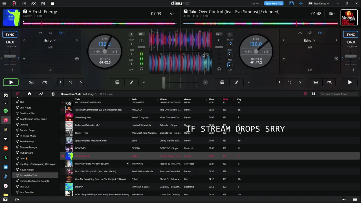Image resolution: width=361 pixels, height=203 pixels.
Task: Select next effect arrow on left deck
Action: [x=77, y=40]
